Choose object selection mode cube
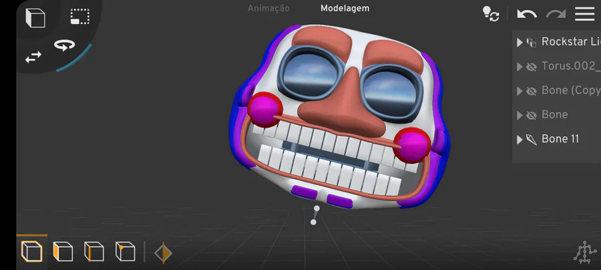The image size is (601, 270). click(x=32, y=251)
